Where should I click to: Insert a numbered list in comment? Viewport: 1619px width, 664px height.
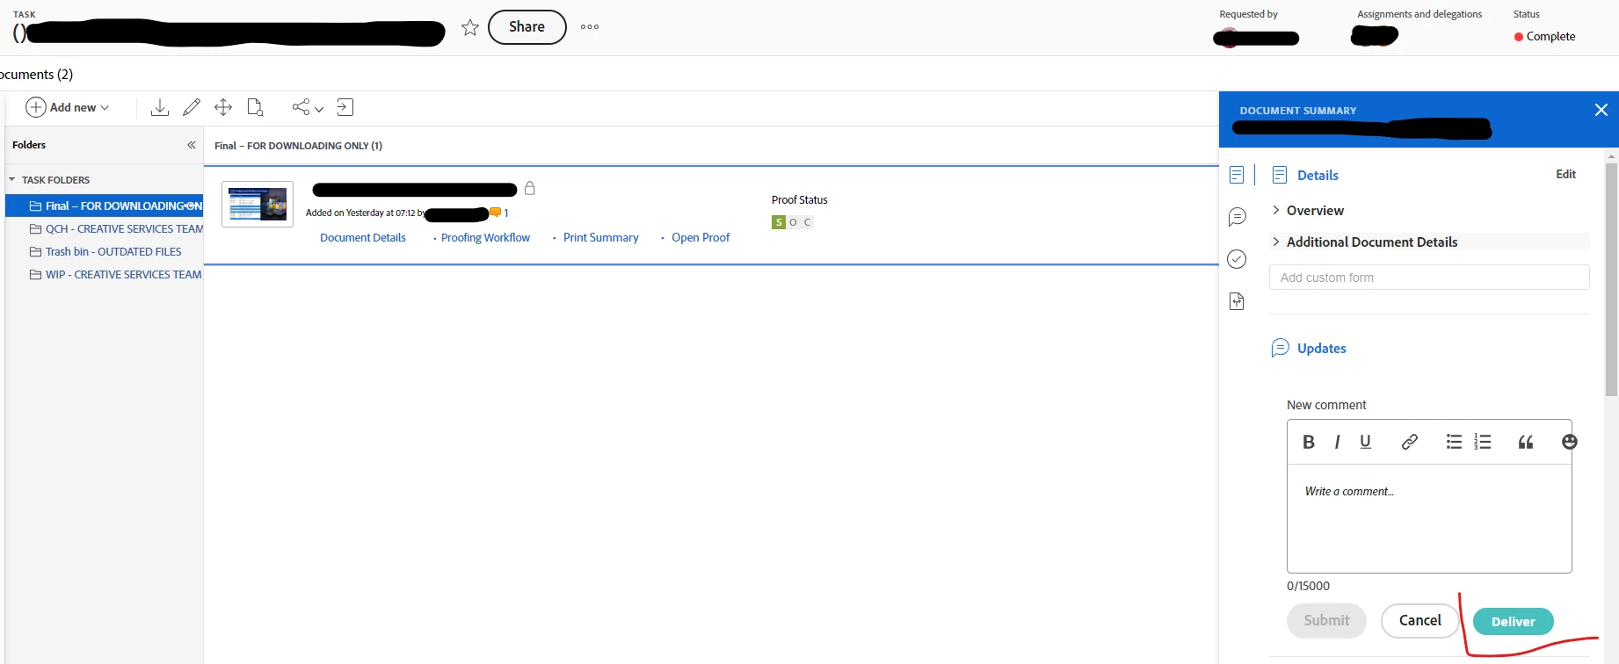(x=1483, y=442)
